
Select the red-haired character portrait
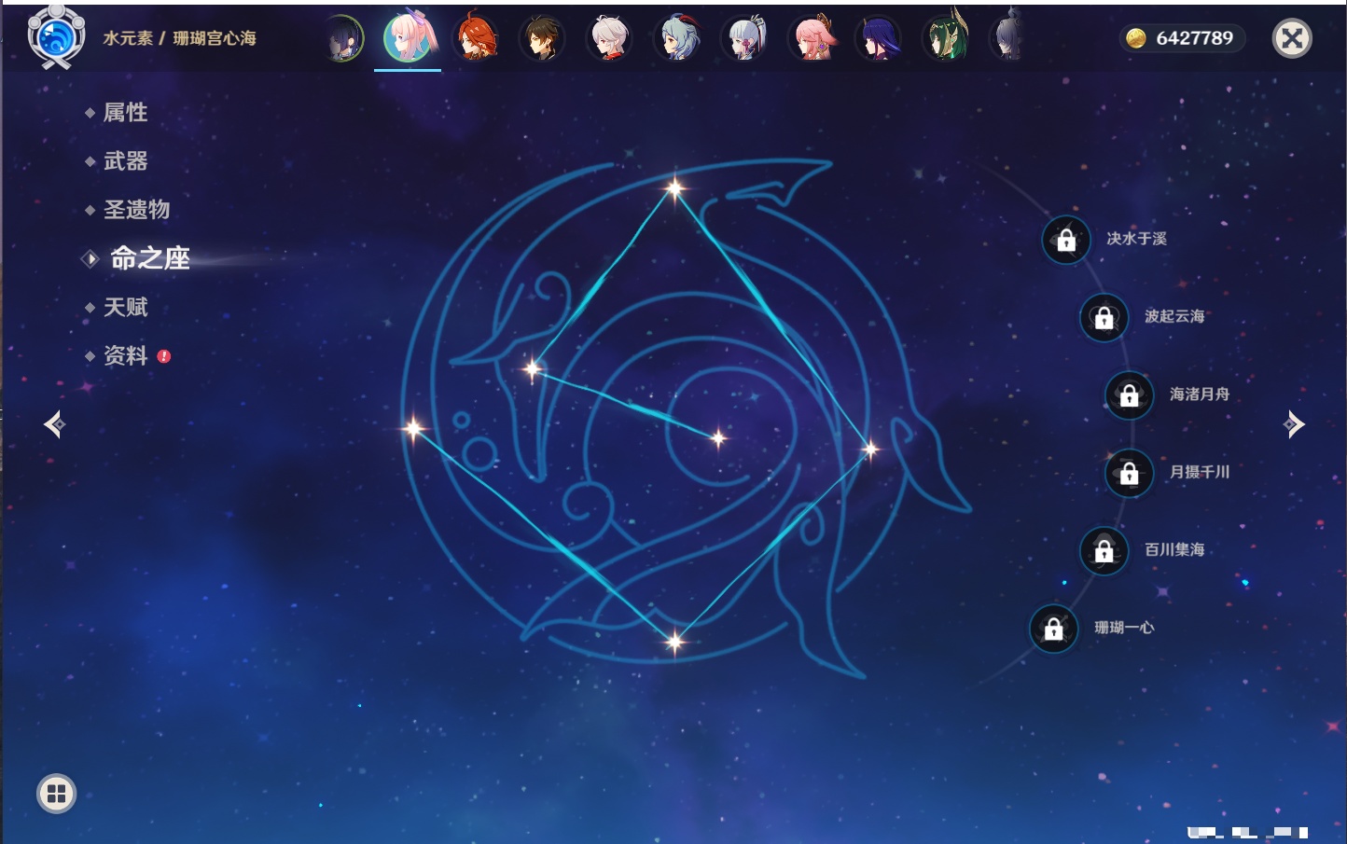click(x=476, y=39)
